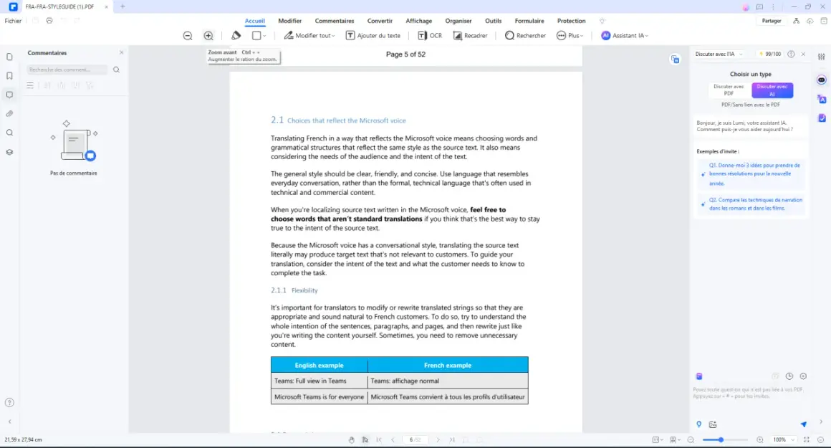The width and height of the screenshot is (831, 448).
Task: Open the layers sidebar icon
Action: [9, 152]
